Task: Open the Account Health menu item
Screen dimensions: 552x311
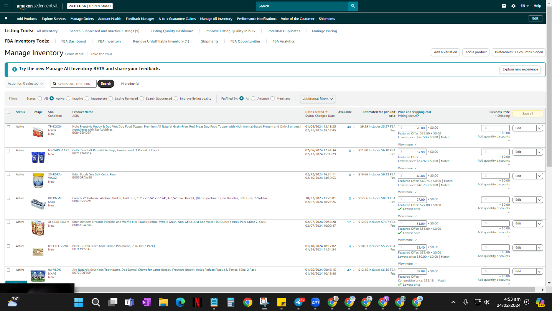Action: (110, 19)
